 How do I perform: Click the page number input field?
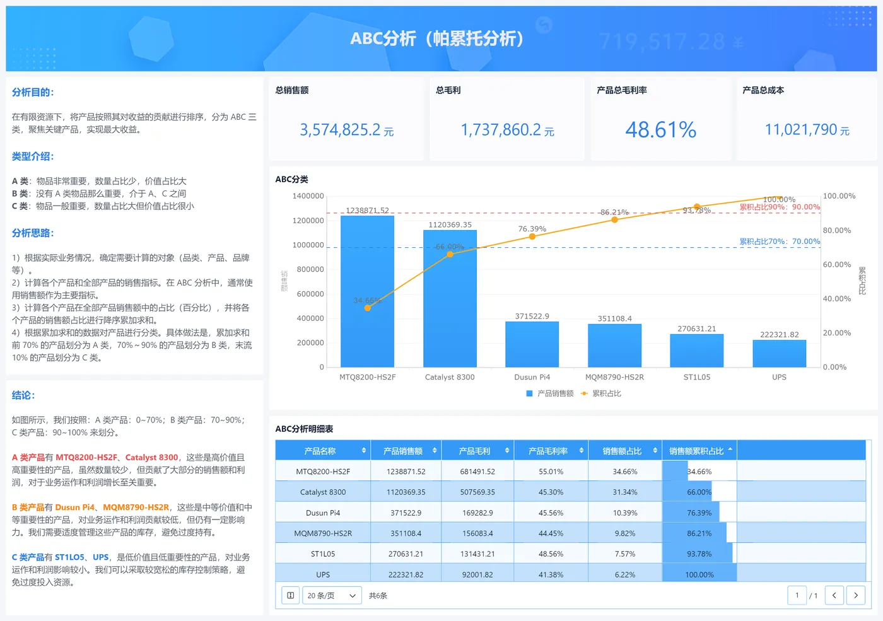[797, 595]
